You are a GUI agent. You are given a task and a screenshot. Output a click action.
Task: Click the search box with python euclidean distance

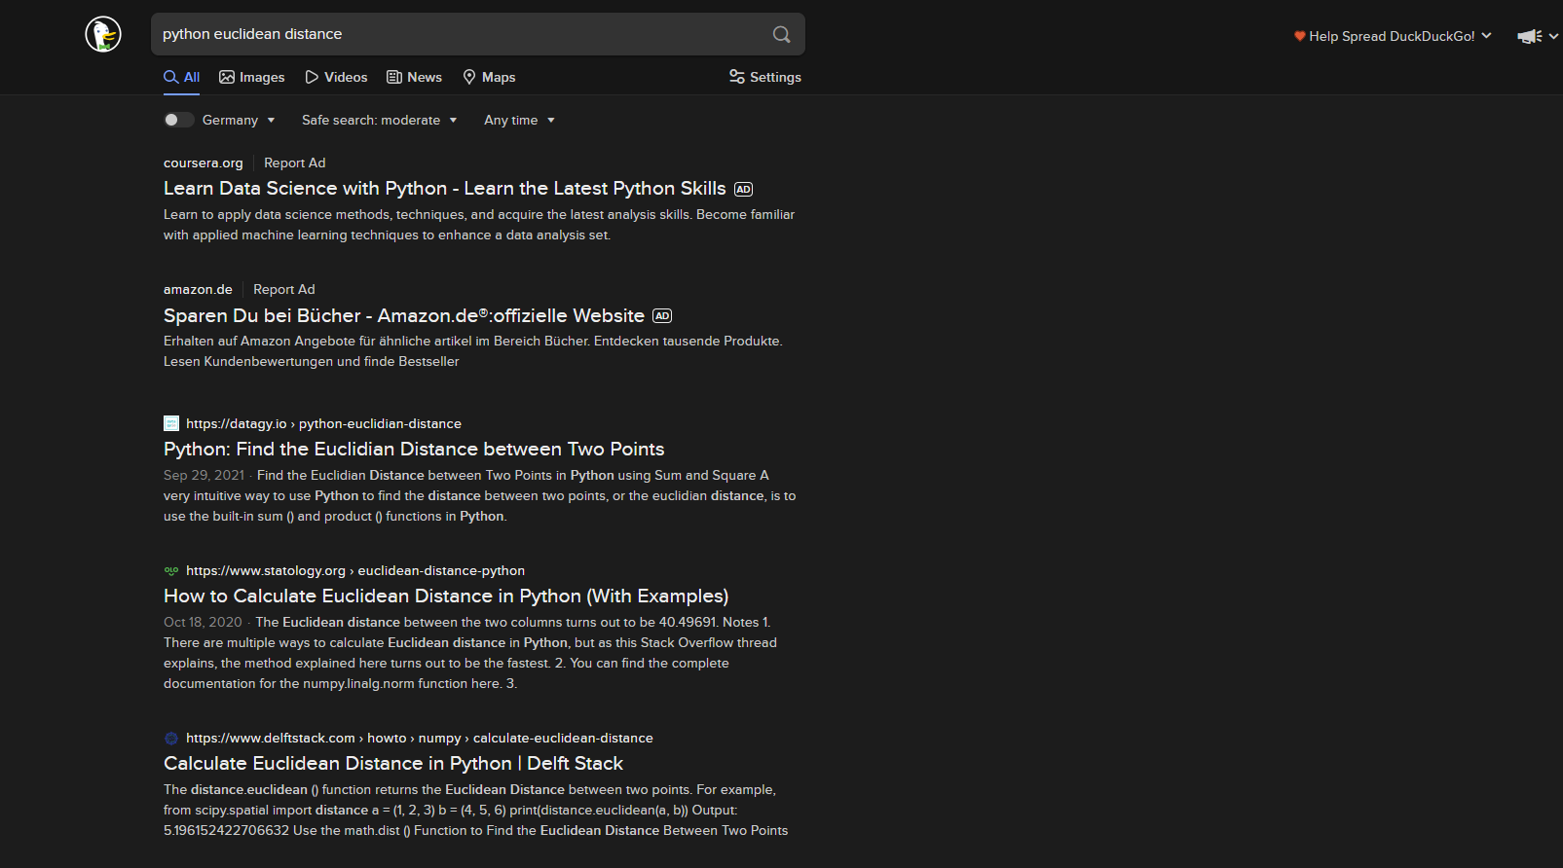[458, 34]
